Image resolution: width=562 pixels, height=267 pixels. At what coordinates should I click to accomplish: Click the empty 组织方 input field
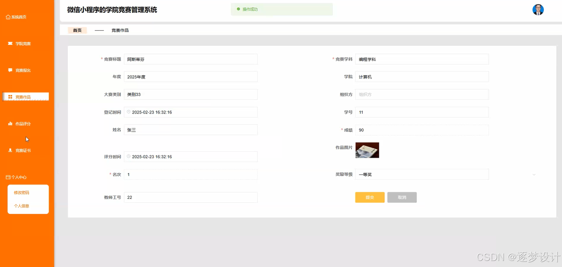(x=422, y=94)
